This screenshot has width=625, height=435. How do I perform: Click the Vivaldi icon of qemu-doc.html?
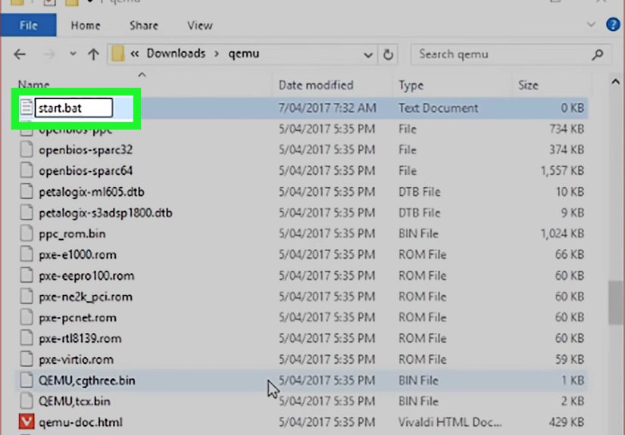27,422
